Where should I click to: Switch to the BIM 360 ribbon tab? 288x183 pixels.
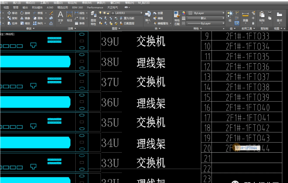click(77, 7)
